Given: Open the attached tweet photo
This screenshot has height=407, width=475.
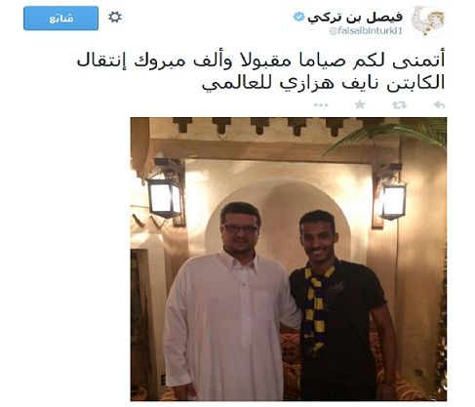Looking at the screenshot, I should point(289,259).
